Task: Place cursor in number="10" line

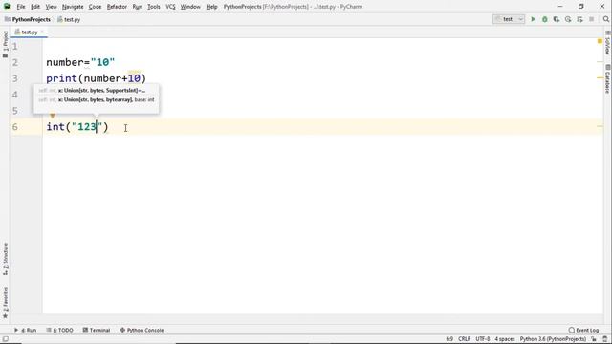Action: click(x=80, y=62)
